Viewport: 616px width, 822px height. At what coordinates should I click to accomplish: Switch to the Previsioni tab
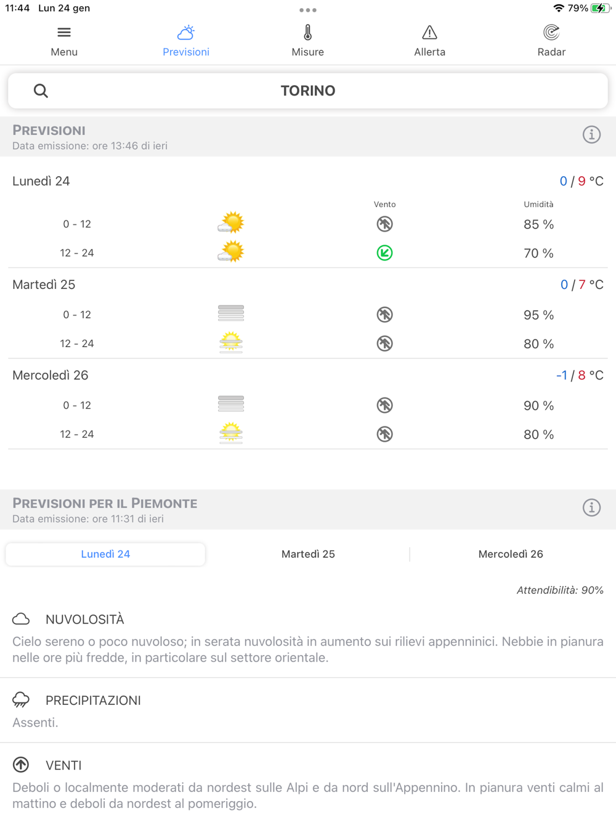click(x=186, y=41)
